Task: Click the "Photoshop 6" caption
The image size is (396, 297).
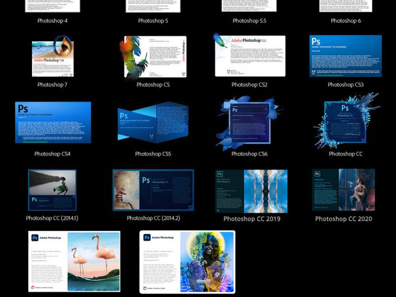Action: (x=345, y=21)
